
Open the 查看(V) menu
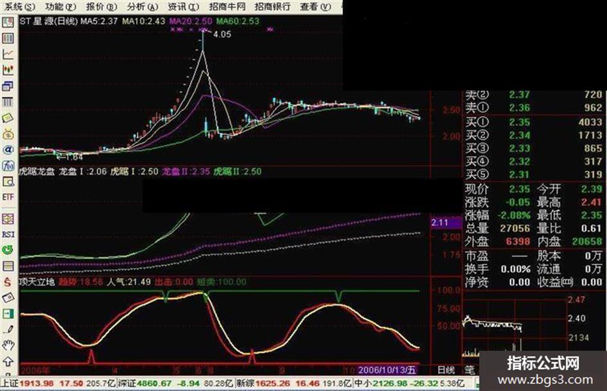[x=315, y=6]
